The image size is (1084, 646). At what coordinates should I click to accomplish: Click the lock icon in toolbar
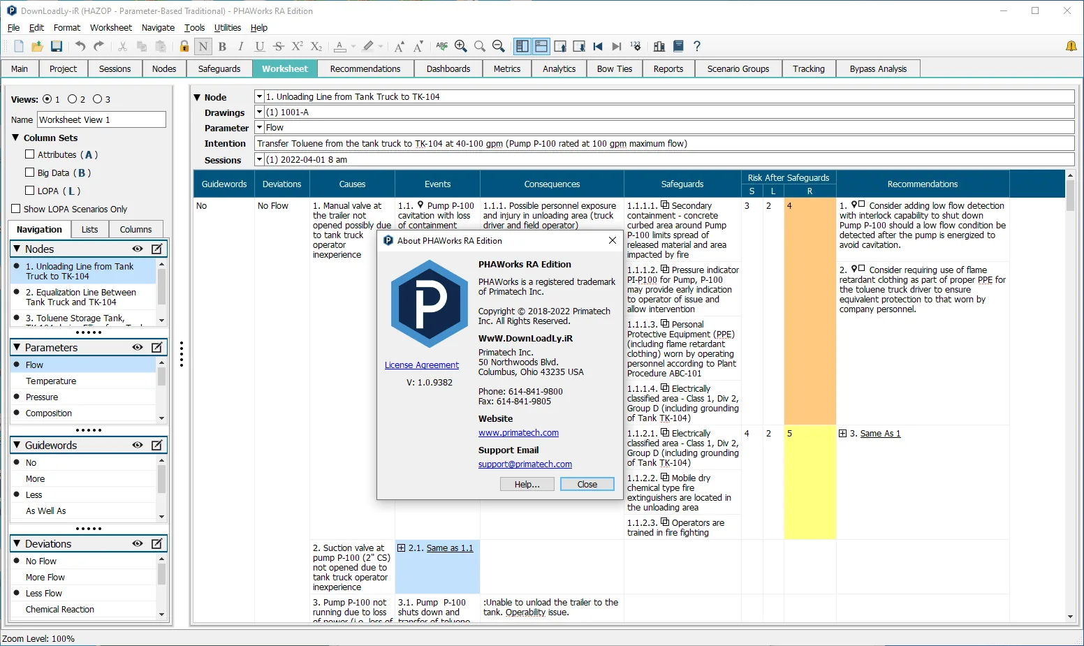(184, 47)
